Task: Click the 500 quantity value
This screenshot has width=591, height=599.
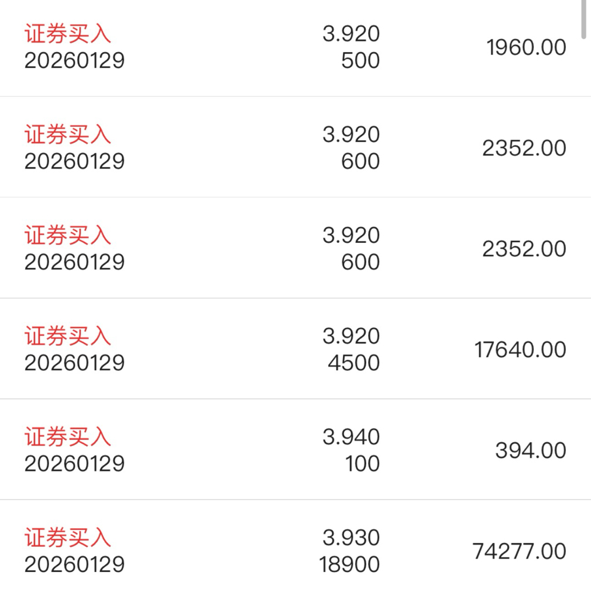Action: click(x=360, y=61)
